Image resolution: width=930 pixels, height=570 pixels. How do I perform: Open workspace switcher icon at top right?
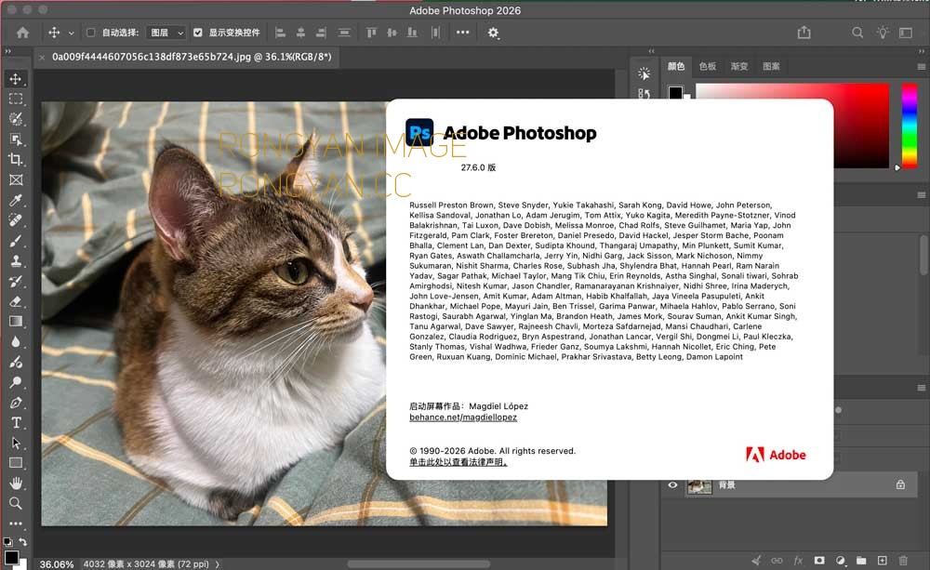(x=906, y=33)
